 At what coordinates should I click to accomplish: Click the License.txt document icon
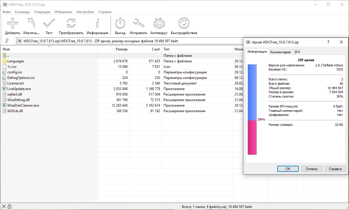4,83
